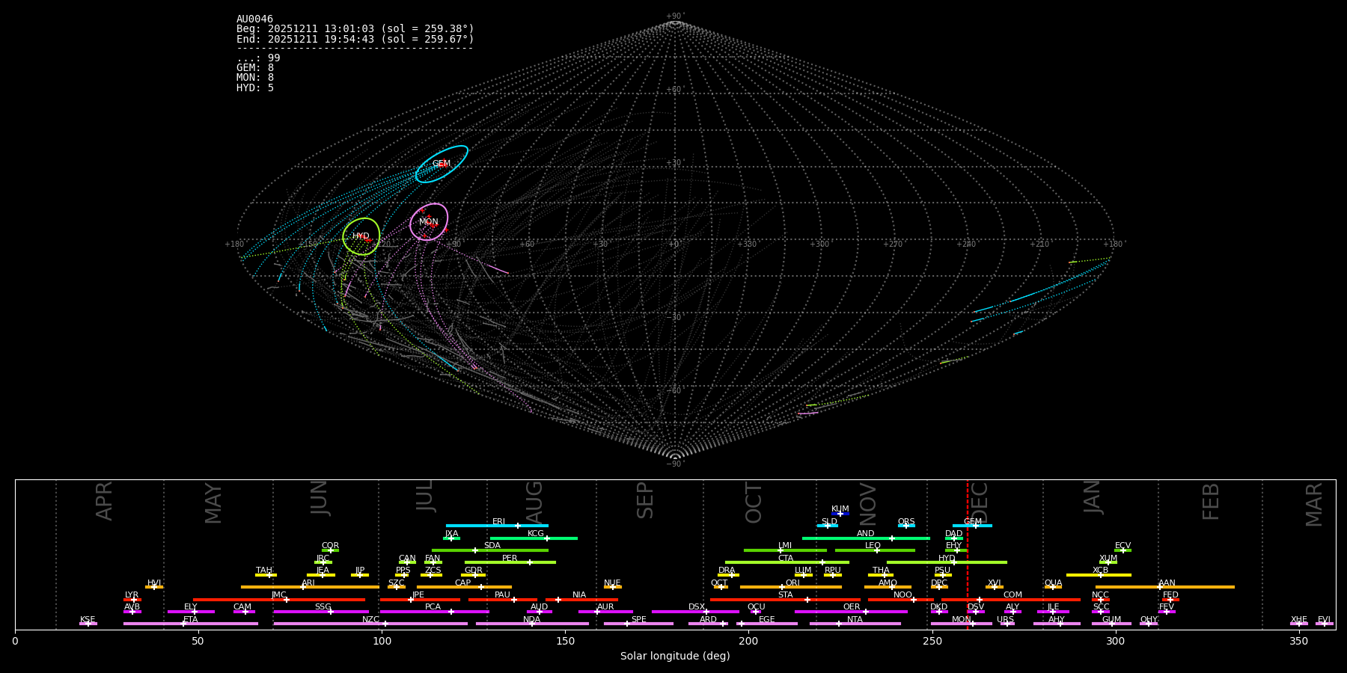Click the KUM shower bar in timeline
This screenshot has height=673, width=1347.
[840, 514]
